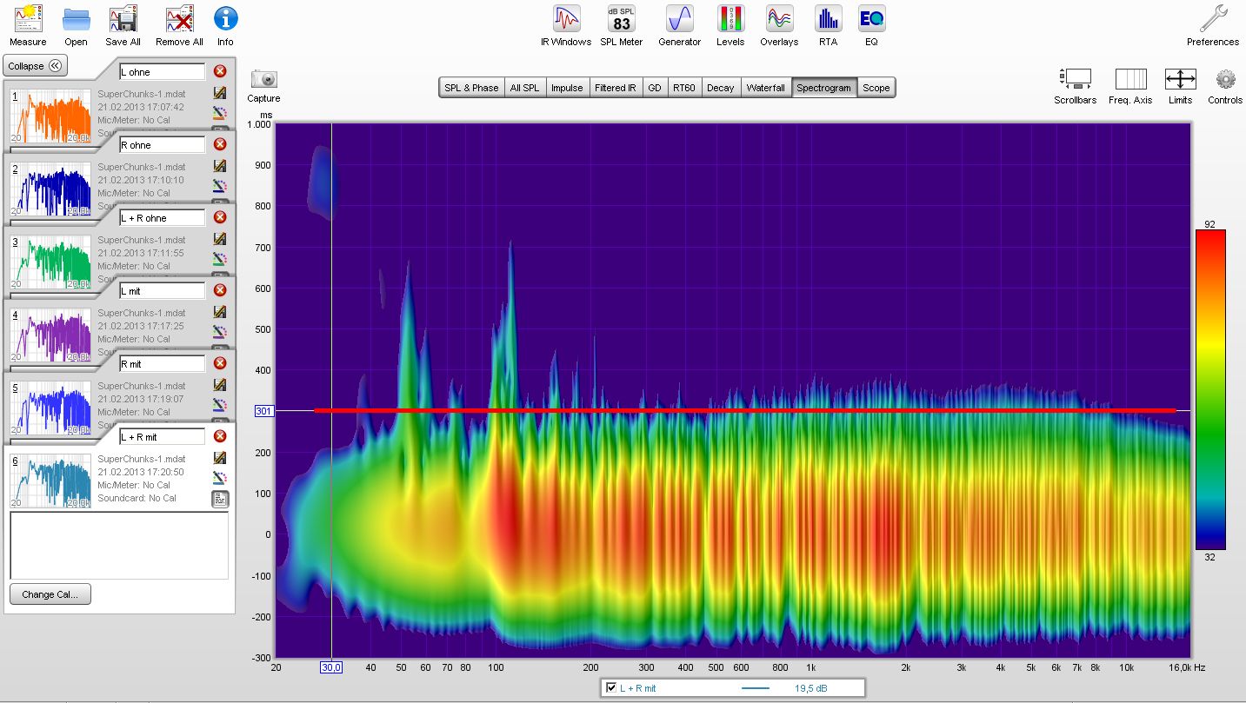Change trace colour of measurement 4
Viewport: 1246px width, 703px height.
click(x=220, y=331)
